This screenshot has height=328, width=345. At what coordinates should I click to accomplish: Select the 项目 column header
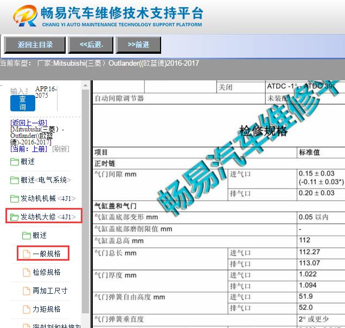pos(101,152)
